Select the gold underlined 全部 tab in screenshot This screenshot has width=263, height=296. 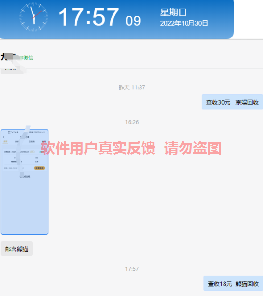[5, 142]
